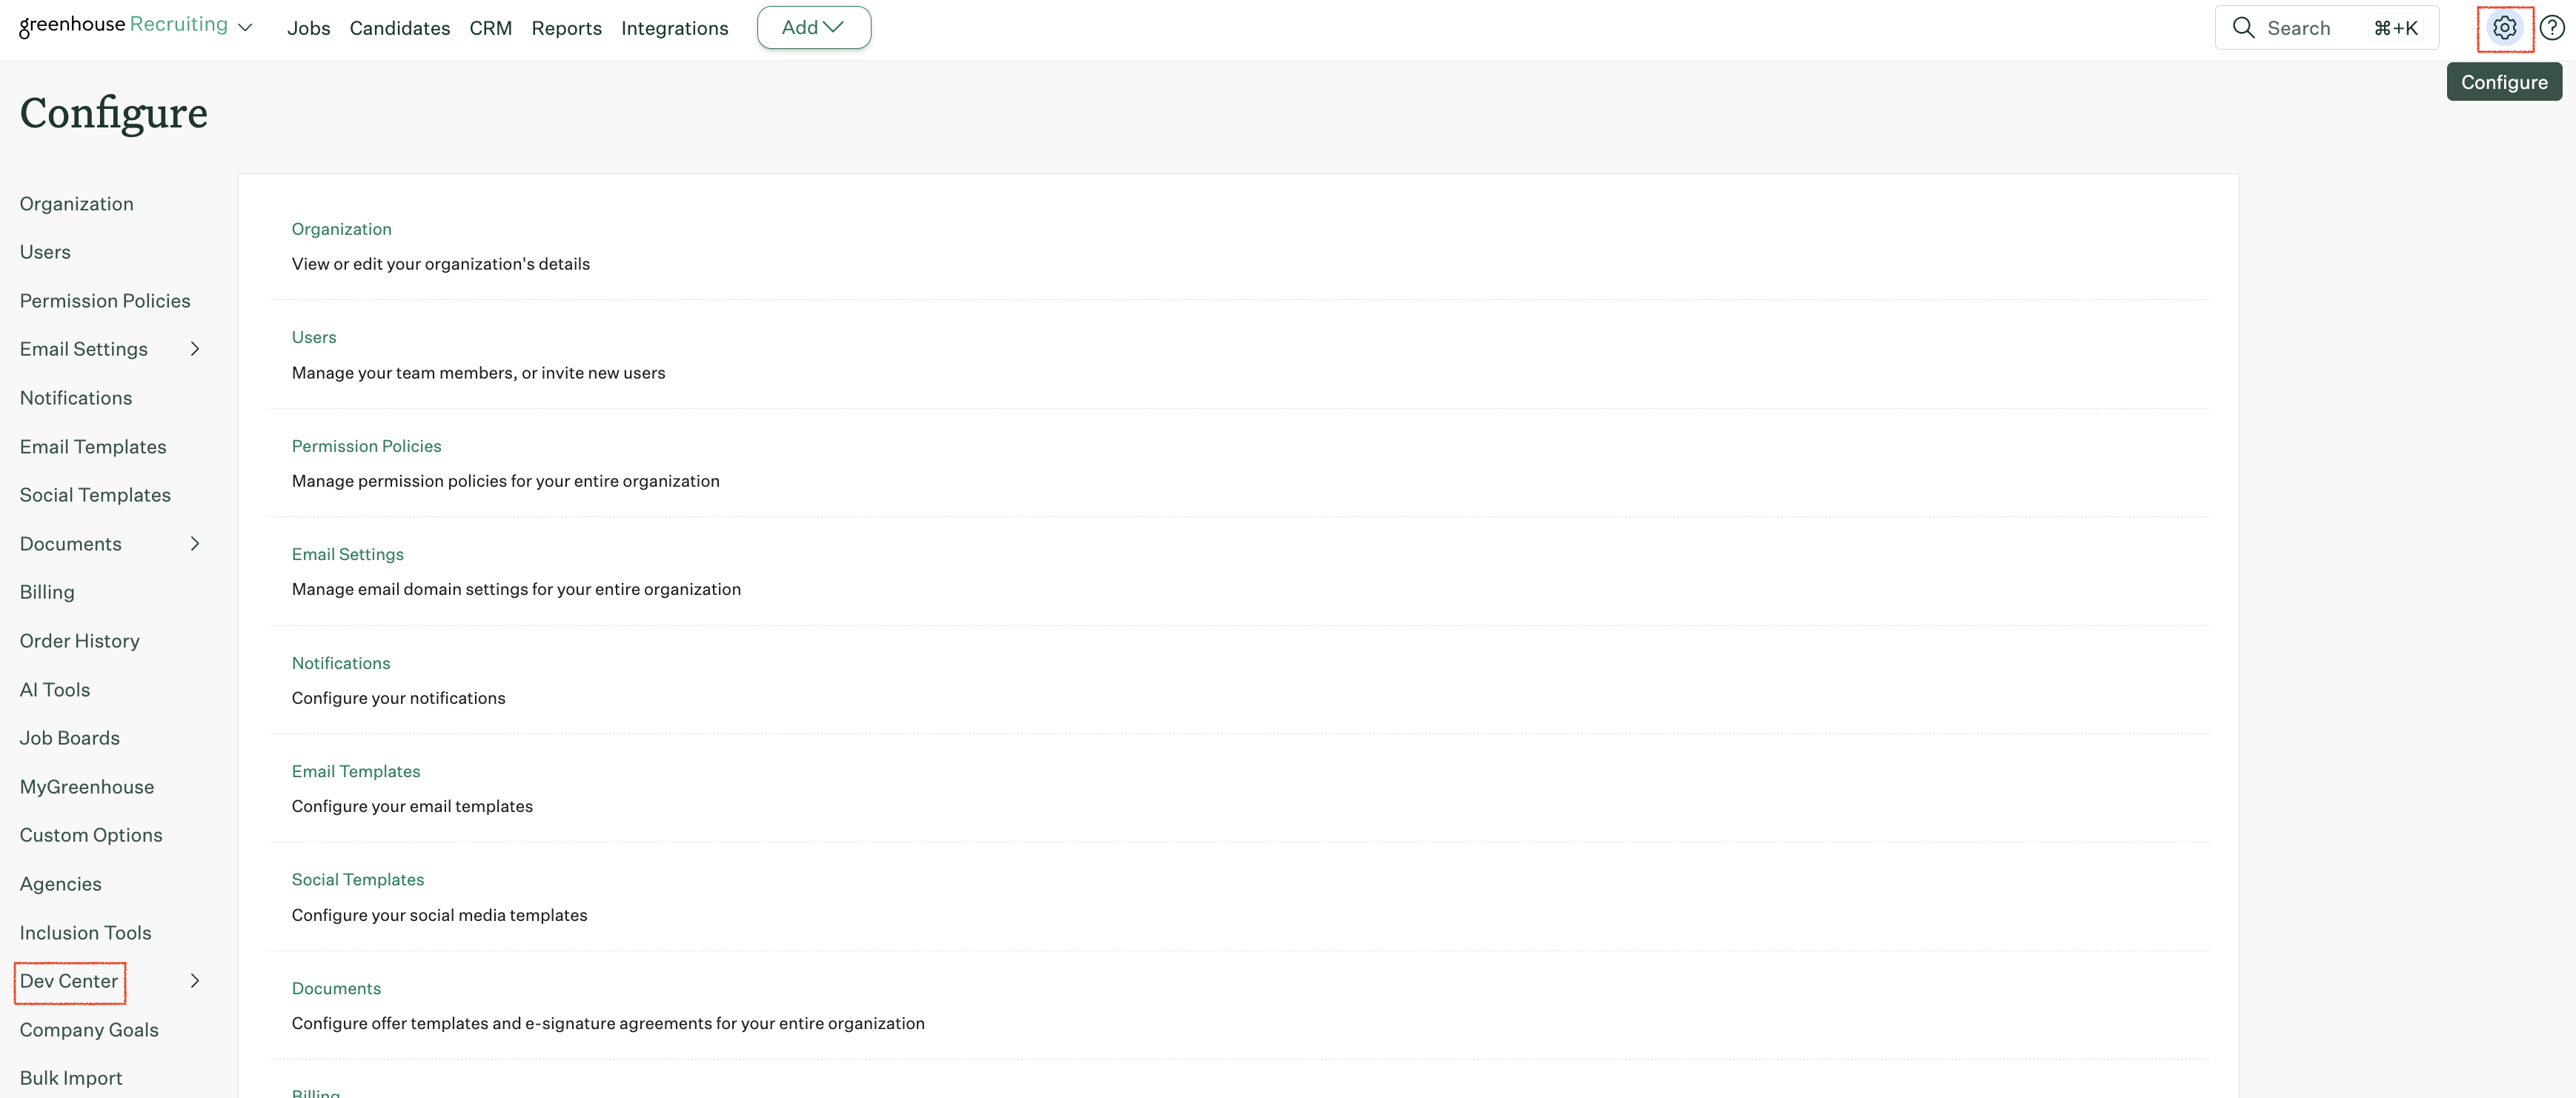Open the Add dropdown button
This screenshot has width=2576, height=1098.
pos(813,28)
